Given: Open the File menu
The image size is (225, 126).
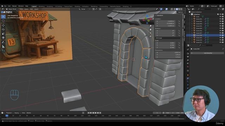Looking at the screenshot, I should [x=5, y=6].
